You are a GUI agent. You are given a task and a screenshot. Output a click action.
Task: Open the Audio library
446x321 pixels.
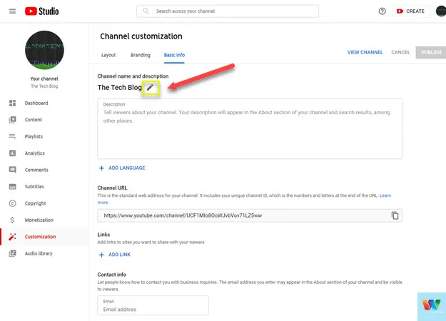tap(39, 253)
